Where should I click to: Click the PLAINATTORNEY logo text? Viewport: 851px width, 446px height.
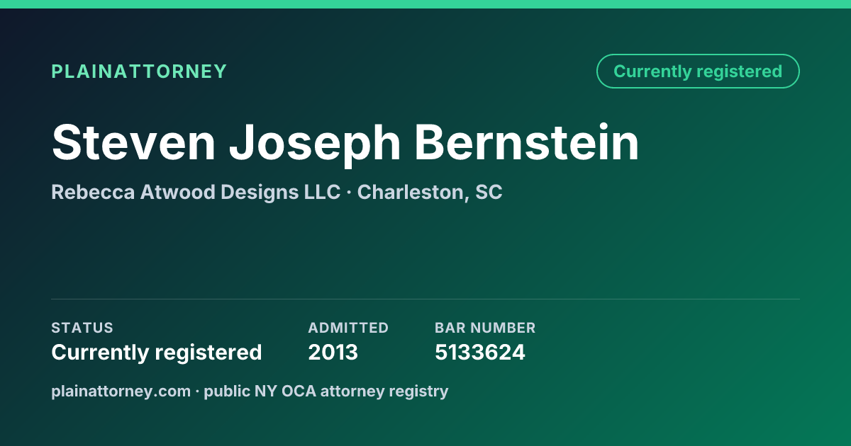click(139, 72)
